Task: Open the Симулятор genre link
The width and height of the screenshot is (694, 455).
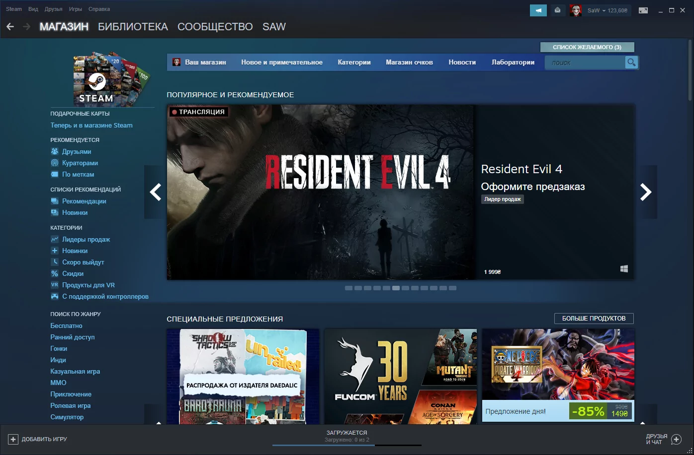Action: 67,417
